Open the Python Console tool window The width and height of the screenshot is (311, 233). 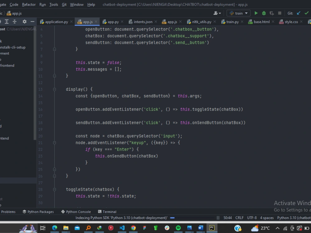pos(76,212)
